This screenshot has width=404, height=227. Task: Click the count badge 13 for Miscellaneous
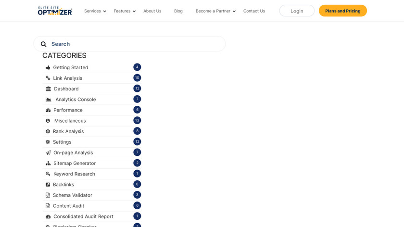tap(137, 120)
